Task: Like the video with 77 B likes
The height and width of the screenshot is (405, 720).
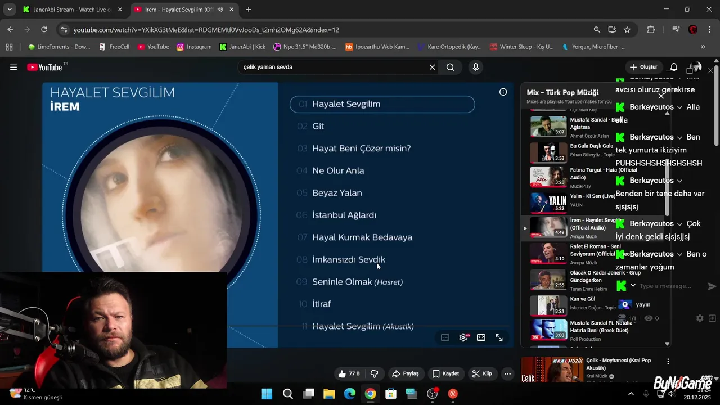Action: (349, 373)
